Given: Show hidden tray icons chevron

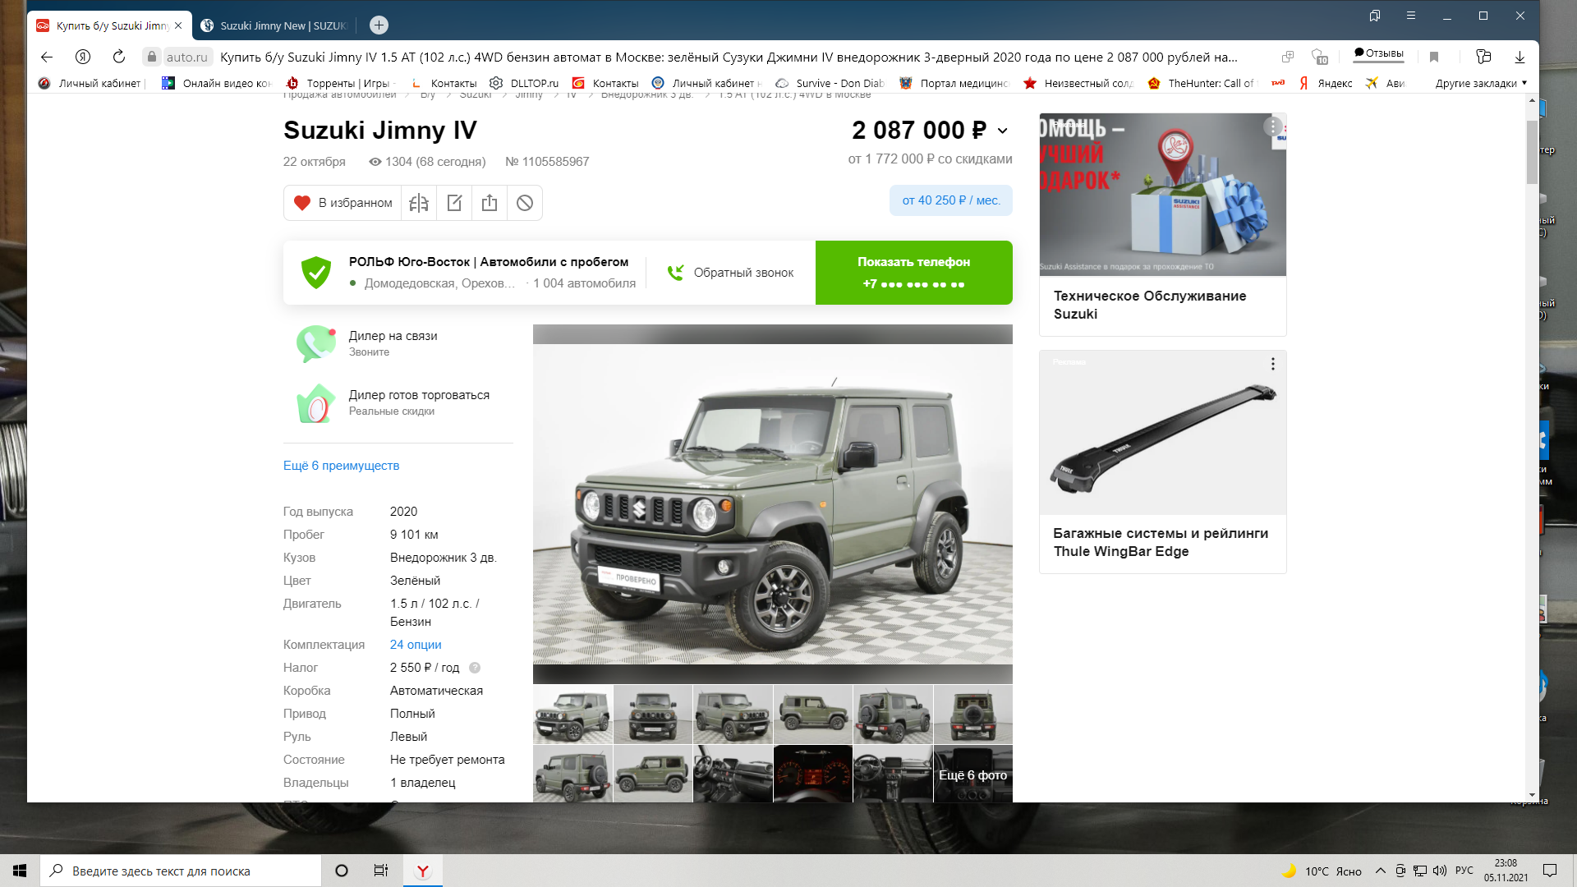Looking at the screenshot, I should point(1381,871).
